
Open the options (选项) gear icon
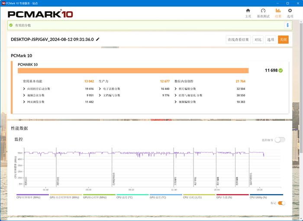[x=290, y=11]
